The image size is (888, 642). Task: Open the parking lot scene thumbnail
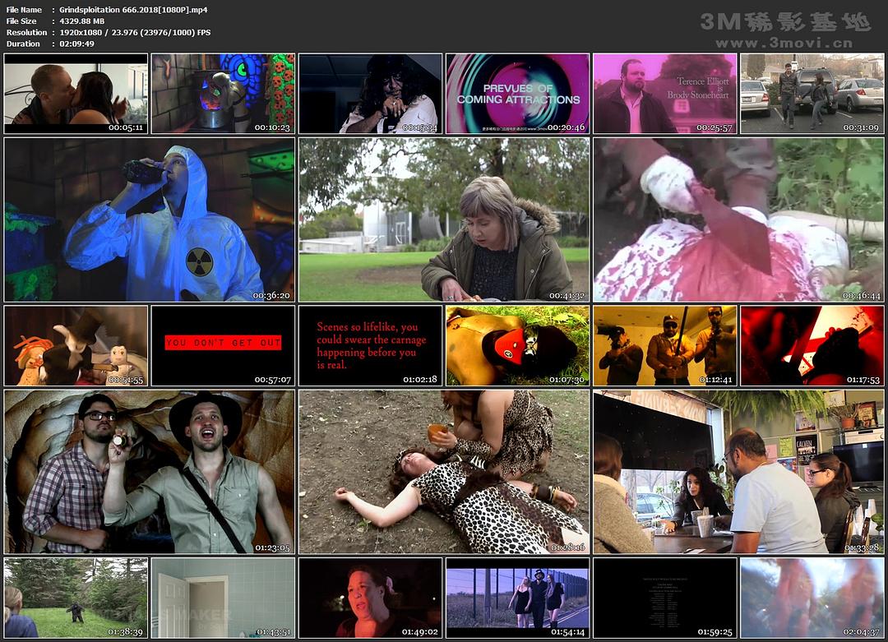812,94
